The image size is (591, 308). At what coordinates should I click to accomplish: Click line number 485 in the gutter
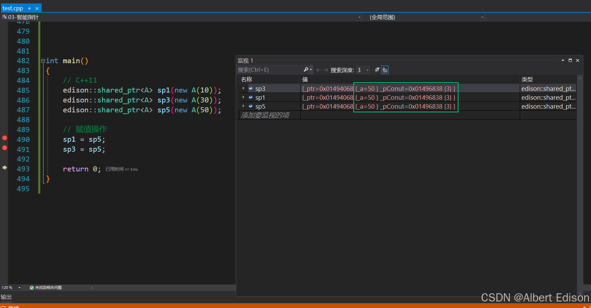pyautogui.click(x=23, y=90)
